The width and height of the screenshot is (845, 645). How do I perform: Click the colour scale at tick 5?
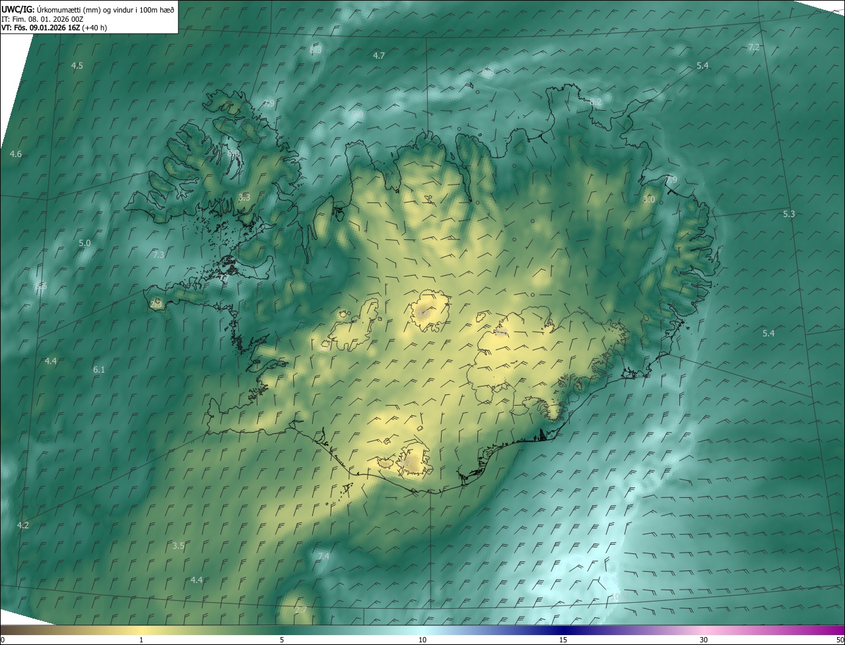pyautogui.click(x=282, y=640)
